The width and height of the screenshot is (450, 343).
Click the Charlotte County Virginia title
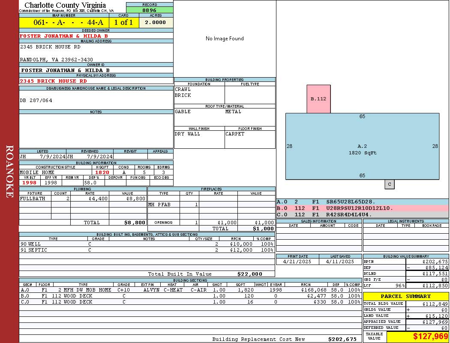pos(65,5)
